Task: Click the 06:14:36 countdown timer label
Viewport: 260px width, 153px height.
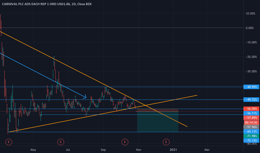Action: [x=252, y=122]
